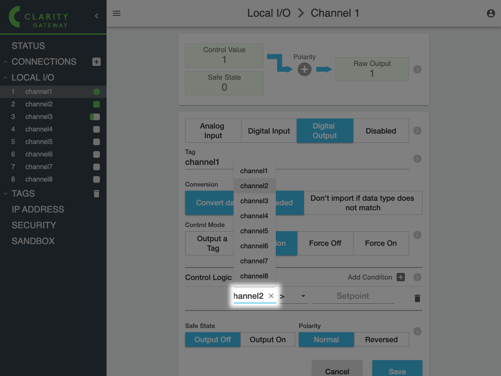
Task: Open the SECURITY menu item
Action: tap(34, 225)
